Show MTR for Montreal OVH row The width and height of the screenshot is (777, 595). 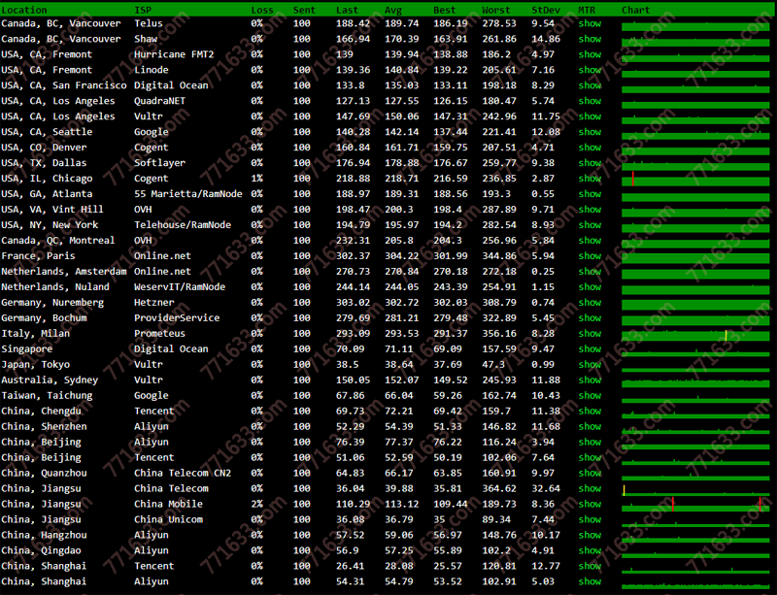point(590,241)
